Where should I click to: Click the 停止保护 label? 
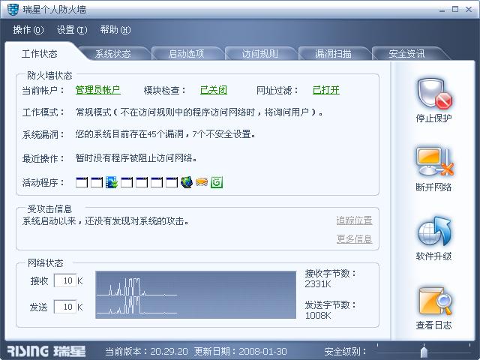[x=433, y=118]
